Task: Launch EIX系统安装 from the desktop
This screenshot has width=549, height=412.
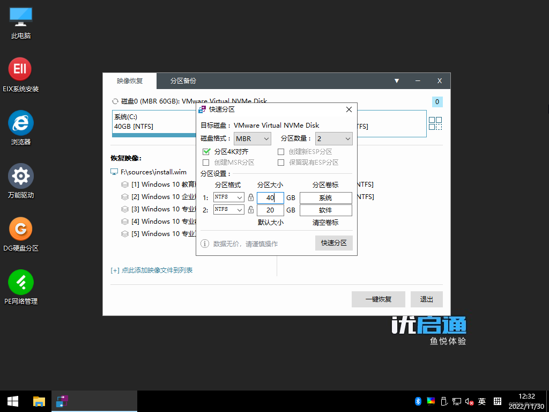Action: tap(21, 75)
